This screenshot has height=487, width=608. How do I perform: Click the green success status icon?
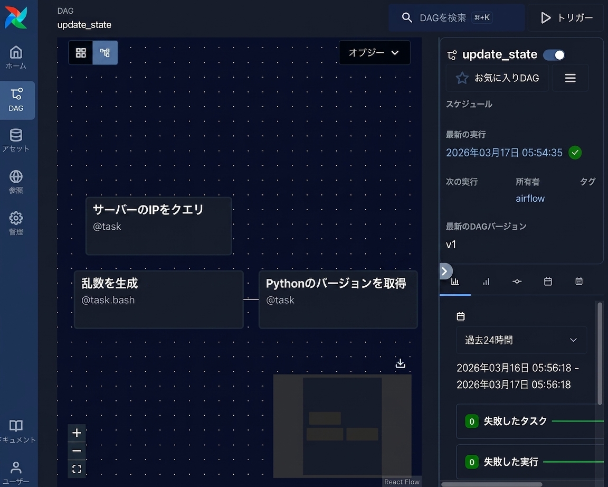pos(575,153)
